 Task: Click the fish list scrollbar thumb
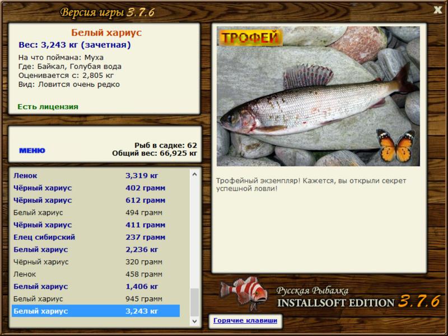194,302
